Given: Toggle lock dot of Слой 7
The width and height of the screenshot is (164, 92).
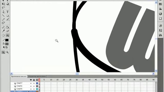Looking at the screenshot, I should point(34,83).
